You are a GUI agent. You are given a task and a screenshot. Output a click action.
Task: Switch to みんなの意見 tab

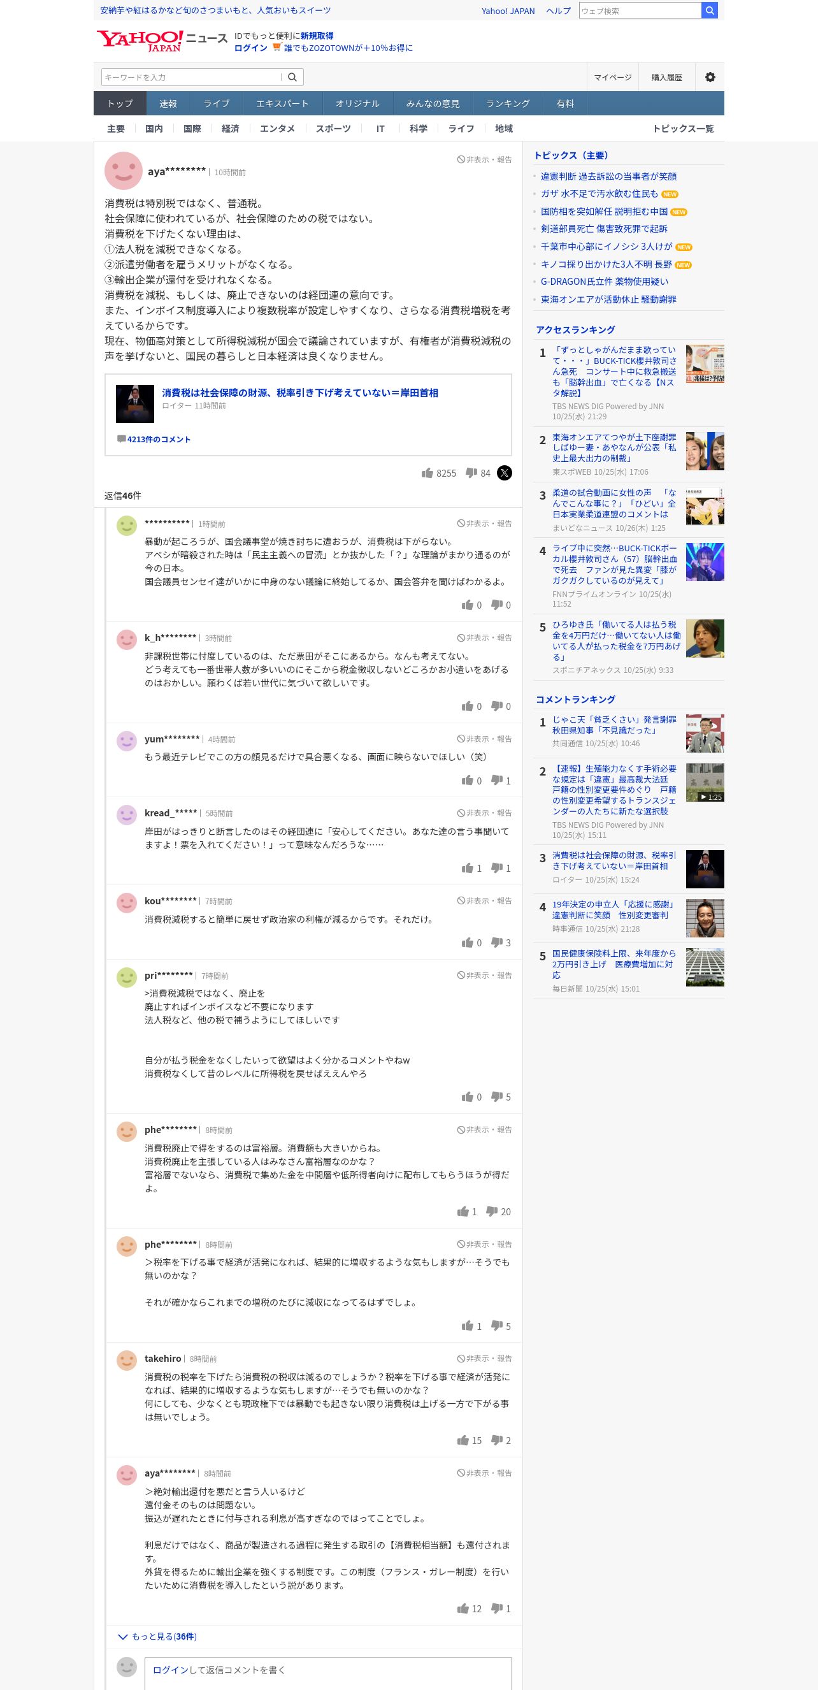(x=433, y=104)
